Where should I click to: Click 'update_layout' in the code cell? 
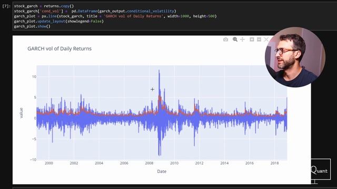[51, 21]
